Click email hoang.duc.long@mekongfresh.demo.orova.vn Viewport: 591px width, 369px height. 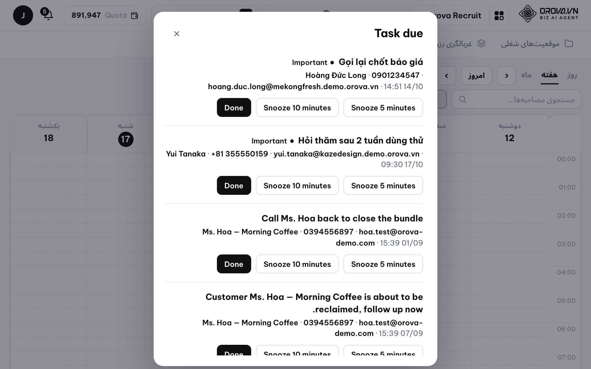293,86
